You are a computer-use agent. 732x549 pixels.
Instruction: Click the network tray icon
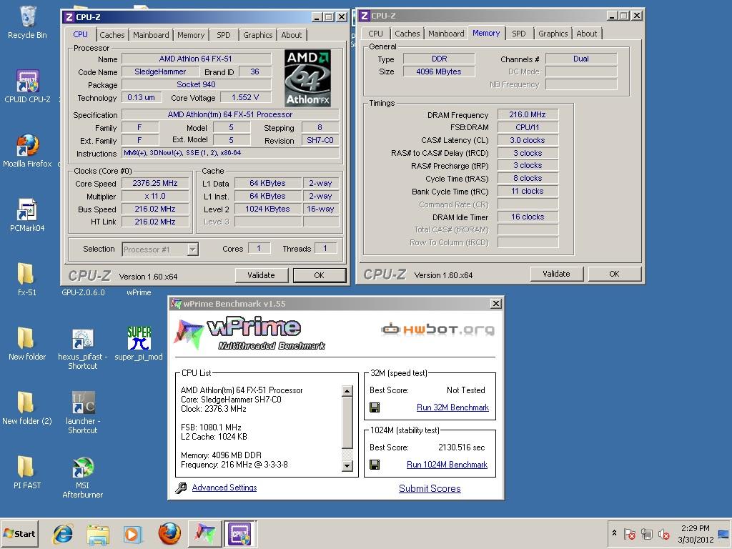point(646,533)
